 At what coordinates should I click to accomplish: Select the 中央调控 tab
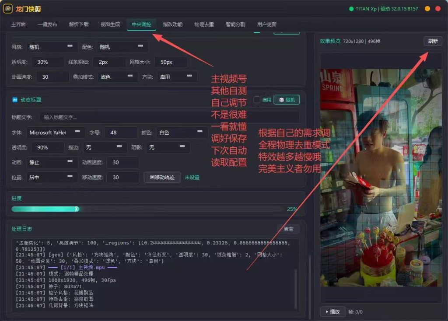pos(141,24)
